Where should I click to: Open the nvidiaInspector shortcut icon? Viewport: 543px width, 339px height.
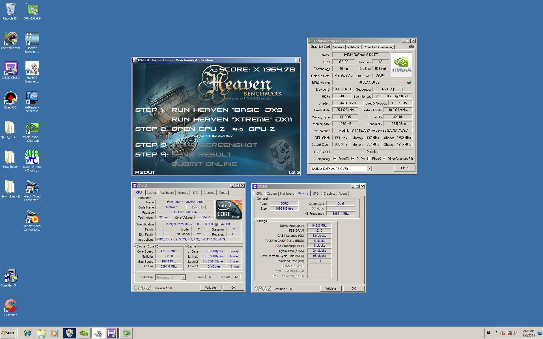pos(32,132)
